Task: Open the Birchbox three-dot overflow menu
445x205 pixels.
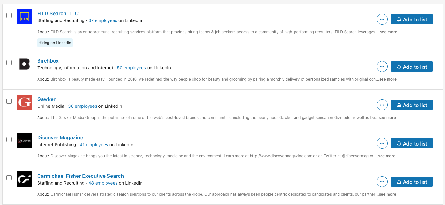Action: (382, 67)
